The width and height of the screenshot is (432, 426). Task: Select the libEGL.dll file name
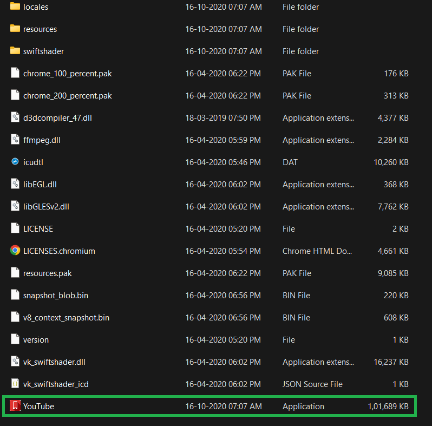(40, 185)
